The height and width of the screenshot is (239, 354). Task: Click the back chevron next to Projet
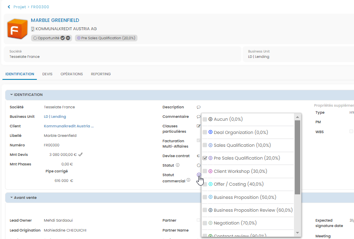click(9, 7)
